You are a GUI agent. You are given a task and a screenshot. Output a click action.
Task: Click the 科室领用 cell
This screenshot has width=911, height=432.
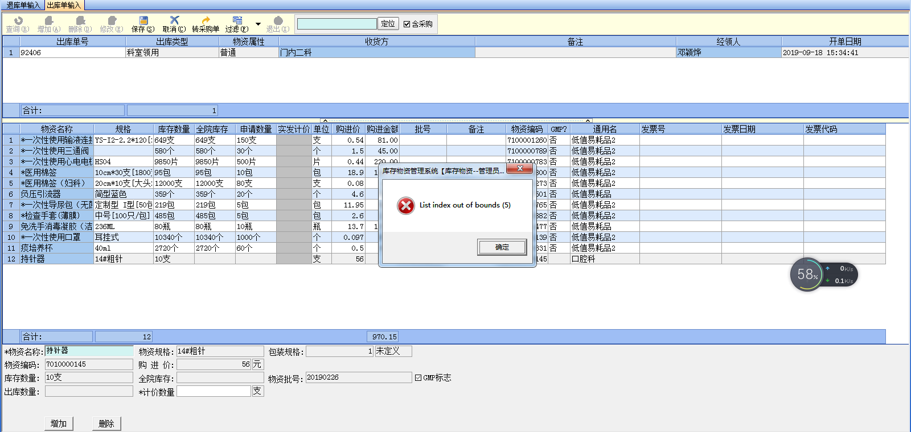172,52
